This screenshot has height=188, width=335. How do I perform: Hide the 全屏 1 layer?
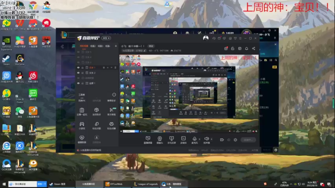[x=78, y=83]
